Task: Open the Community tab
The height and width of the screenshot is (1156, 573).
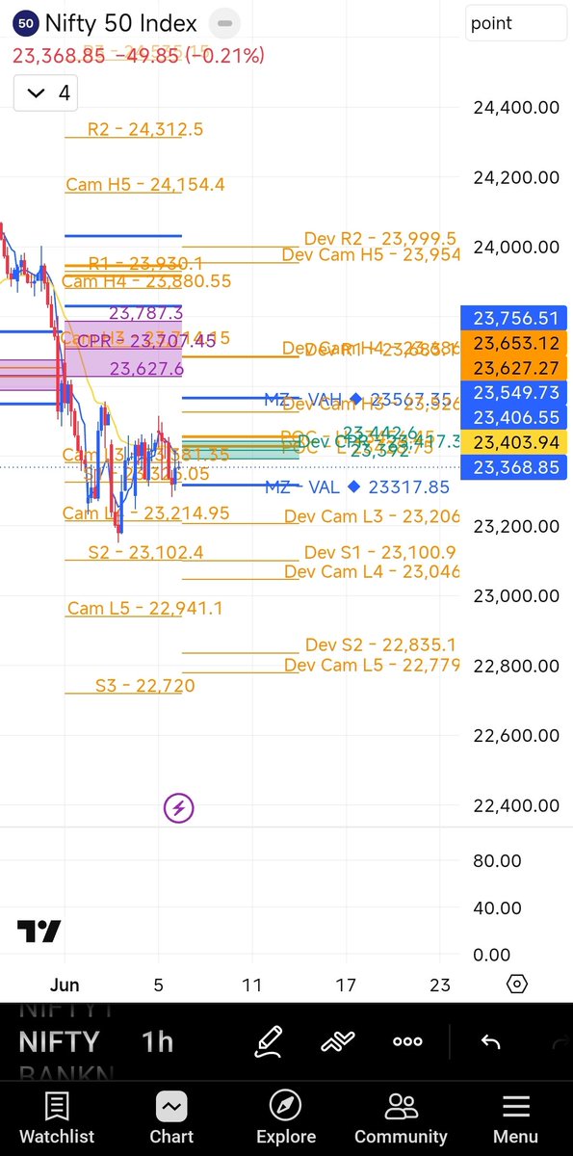Action: (401, 1117)
